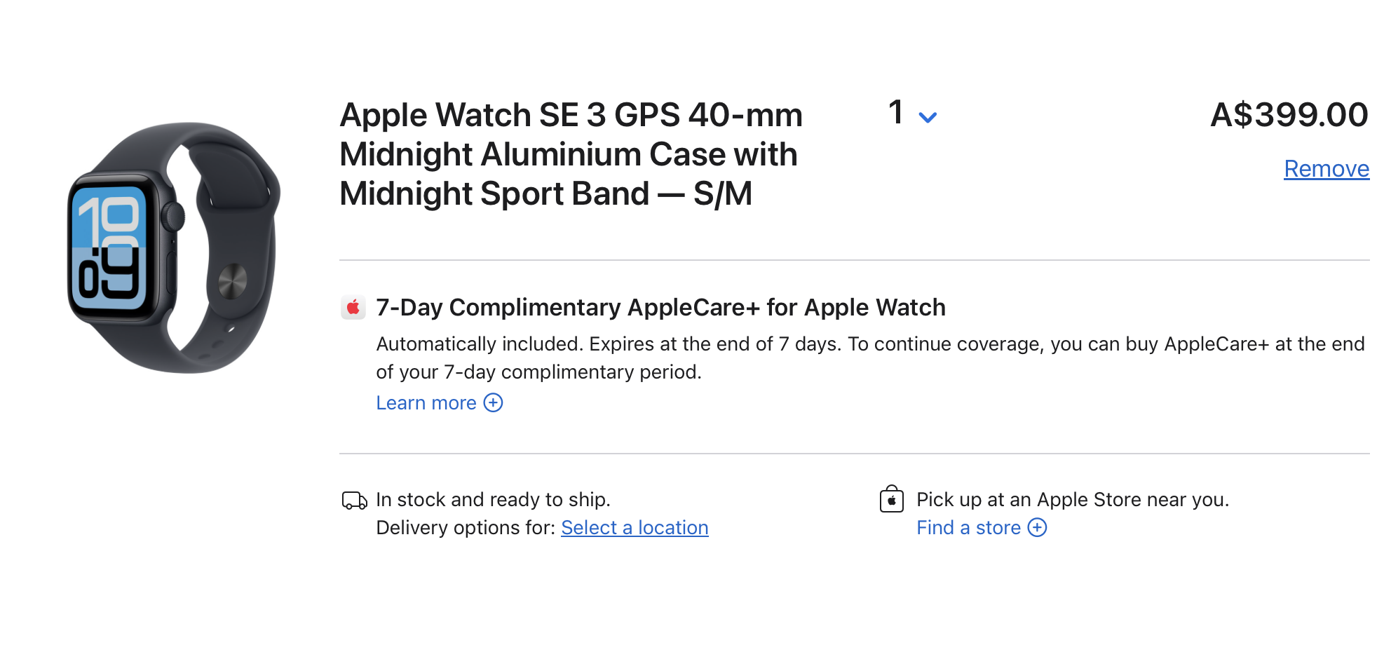Click the Pick up at an Apple Store text
The image size is (1384, 645).
coord(1072,500)
